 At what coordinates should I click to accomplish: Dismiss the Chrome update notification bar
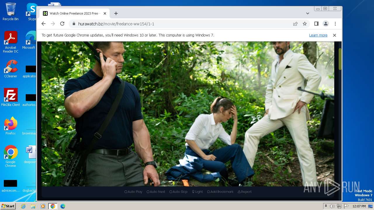click(x=335, y=35)
